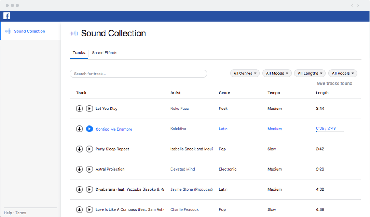Click the browser forward arrow

click(358, 5)
